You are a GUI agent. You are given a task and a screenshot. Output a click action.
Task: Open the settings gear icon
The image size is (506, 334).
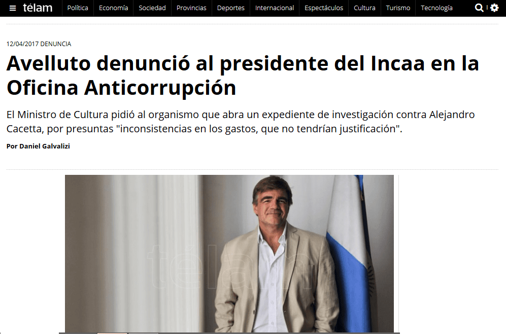click(494, 8)
